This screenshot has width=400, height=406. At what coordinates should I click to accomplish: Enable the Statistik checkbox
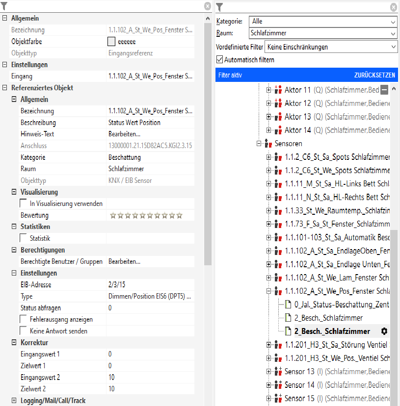point(23,238)
